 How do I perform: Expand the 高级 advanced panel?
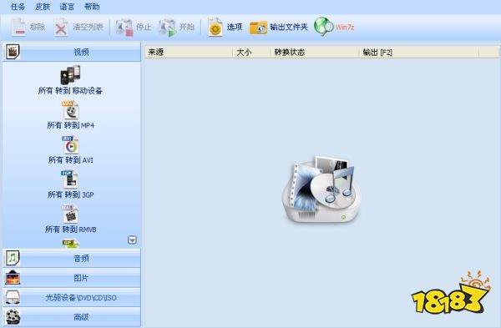tap(72, 317)
